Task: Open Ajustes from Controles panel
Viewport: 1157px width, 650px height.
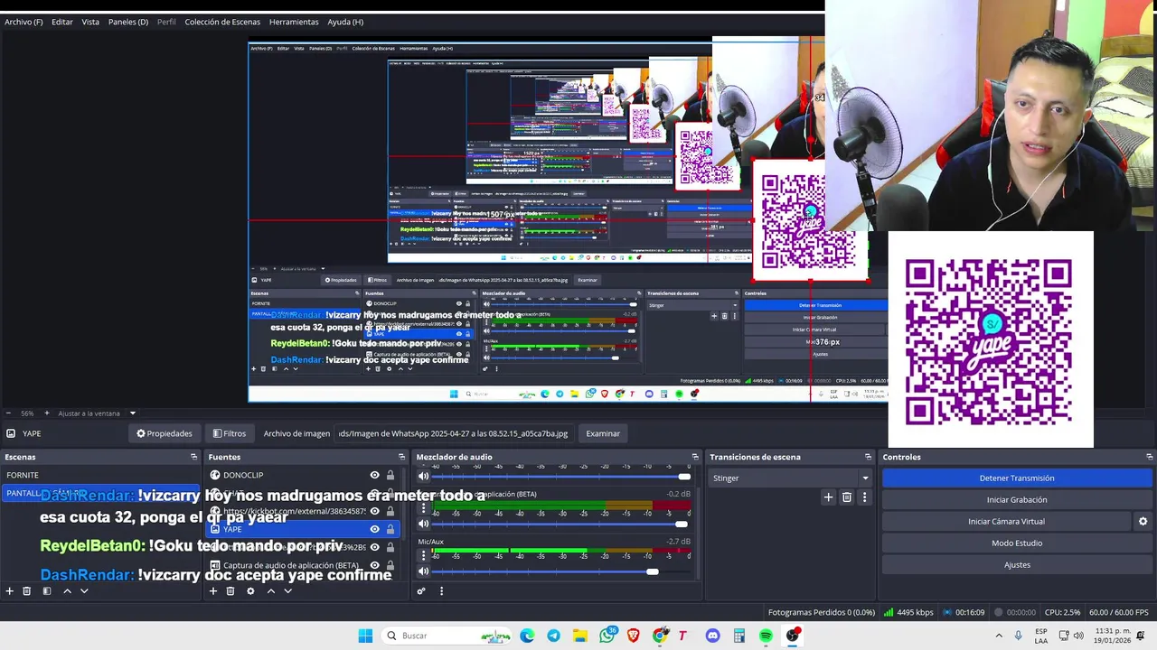Action: [1017, 564]
